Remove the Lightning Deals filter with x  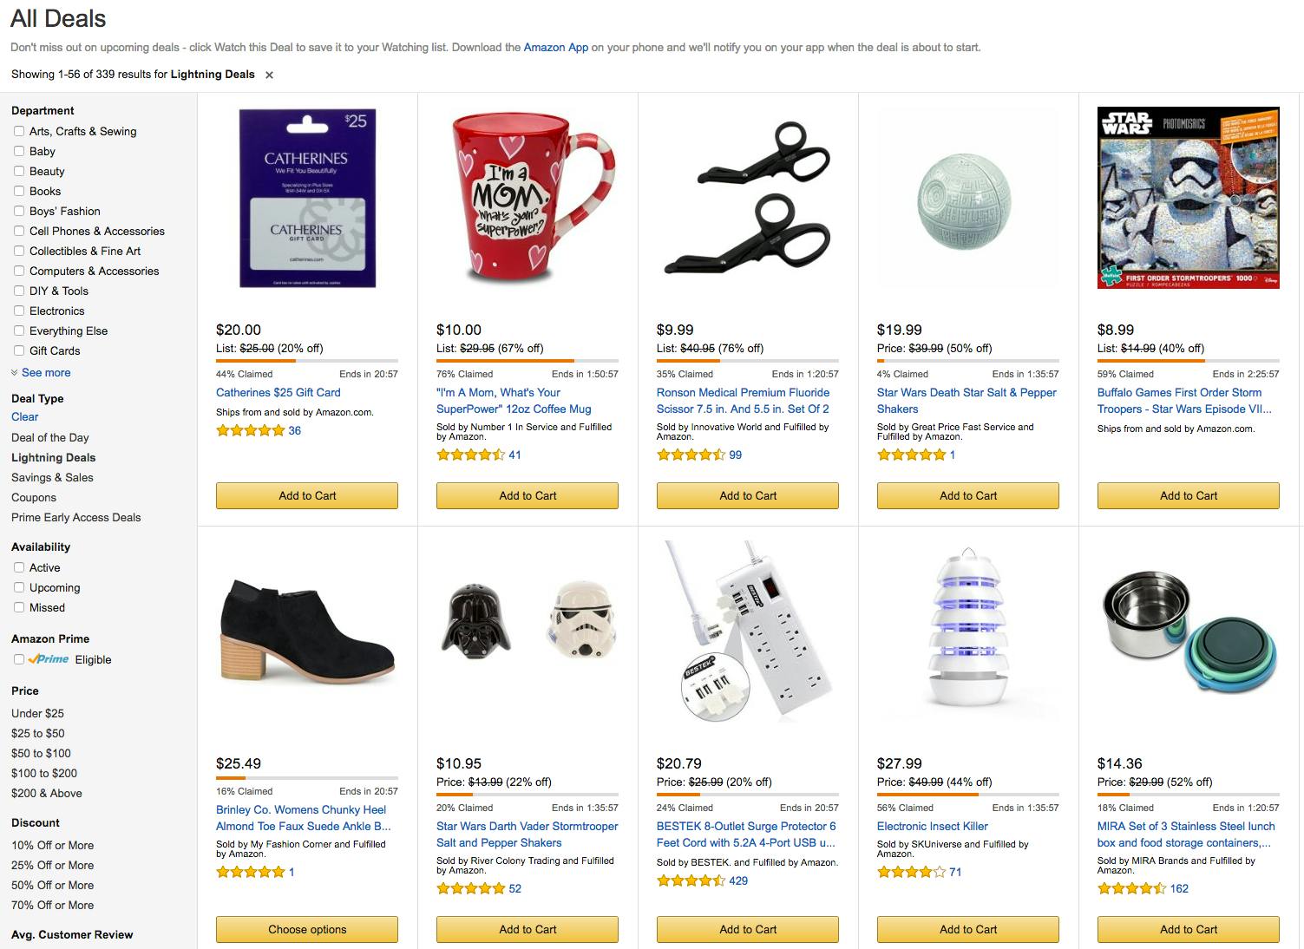pos(269,75)
